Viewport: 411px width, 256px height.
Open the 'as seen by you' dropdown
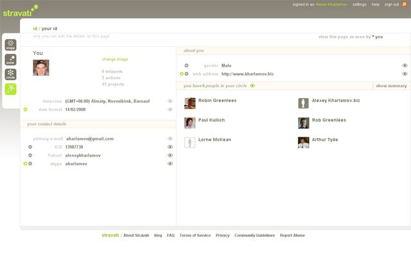coord(378,37)
